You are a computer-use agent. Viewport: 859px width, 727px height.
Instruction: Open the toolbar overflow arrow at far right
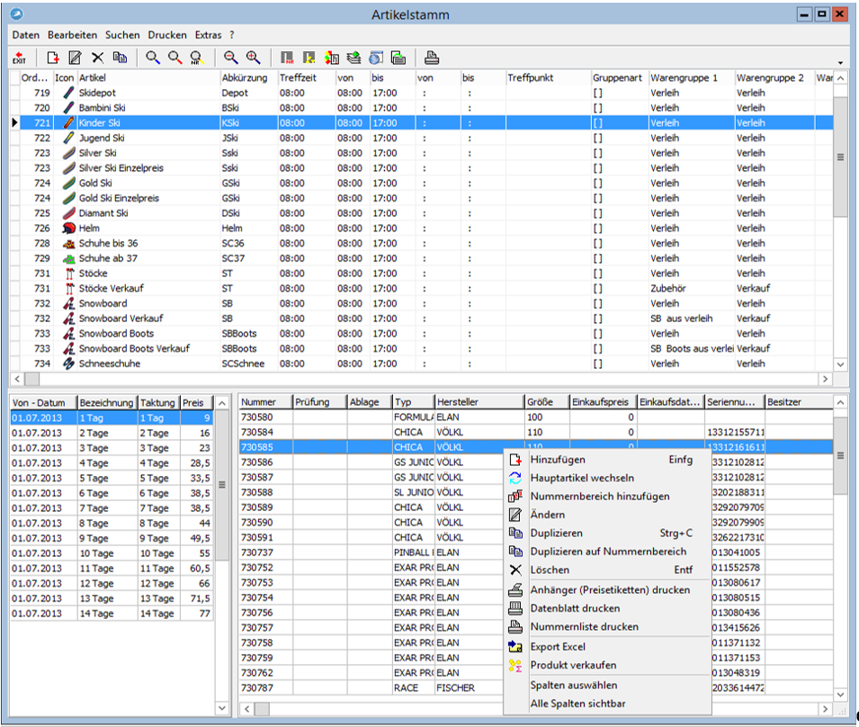click(840, 62)
